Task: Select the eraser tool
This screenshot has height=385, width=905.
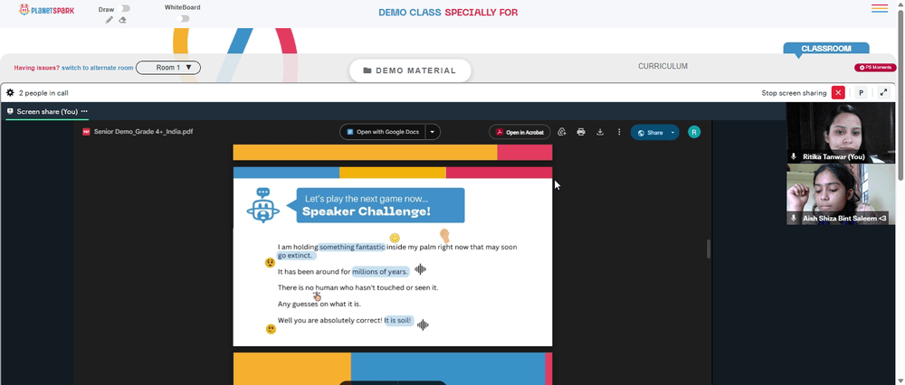Action: 122,20
